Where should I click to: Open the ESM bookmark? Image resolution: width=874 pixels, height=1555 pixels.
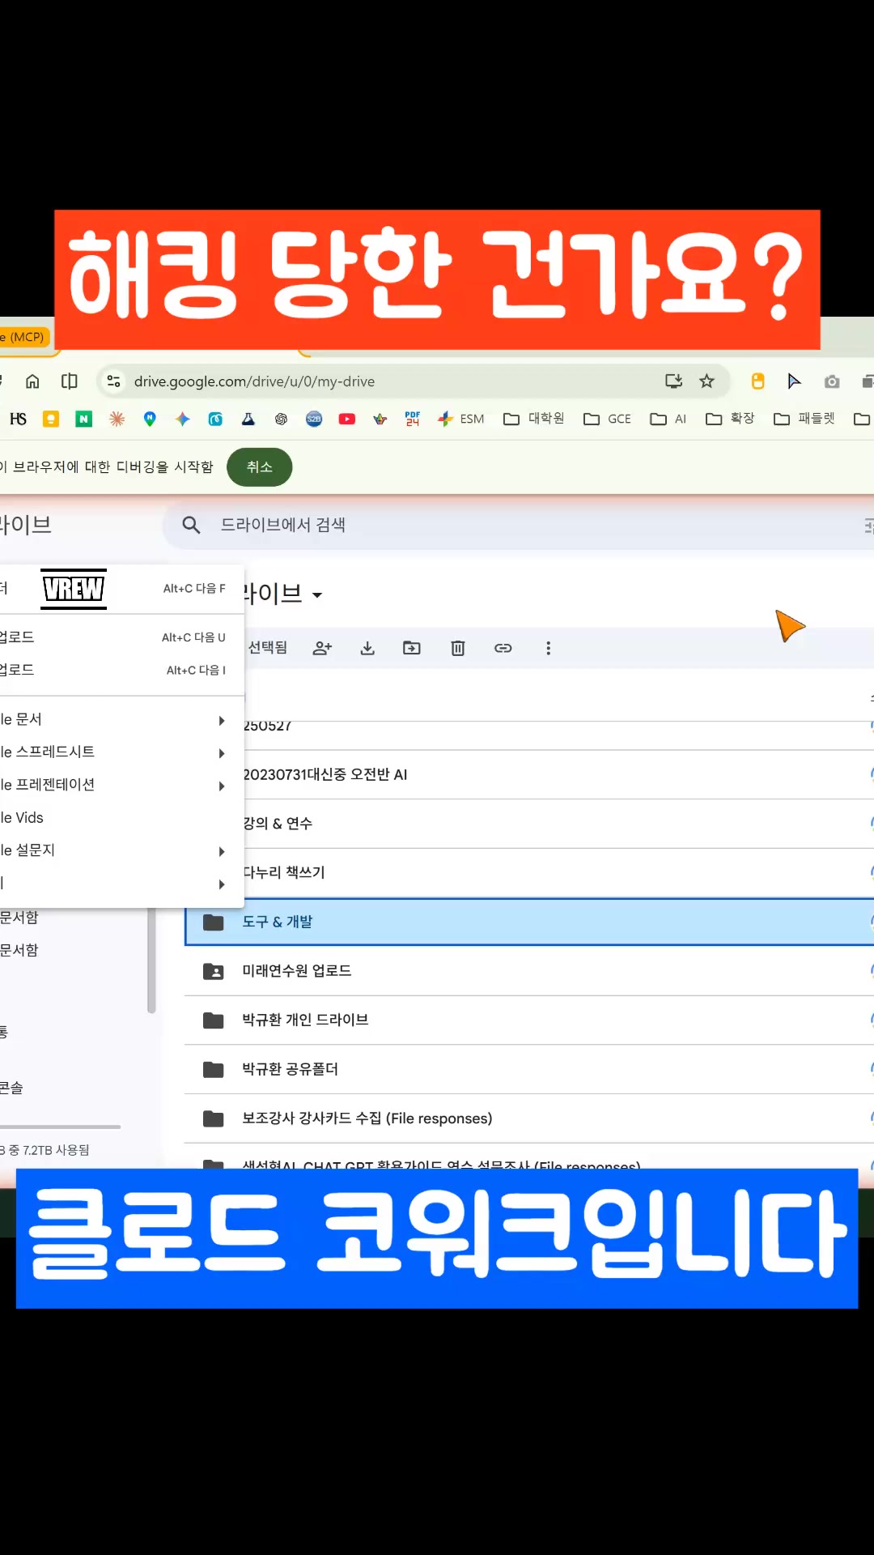[460, 419]
